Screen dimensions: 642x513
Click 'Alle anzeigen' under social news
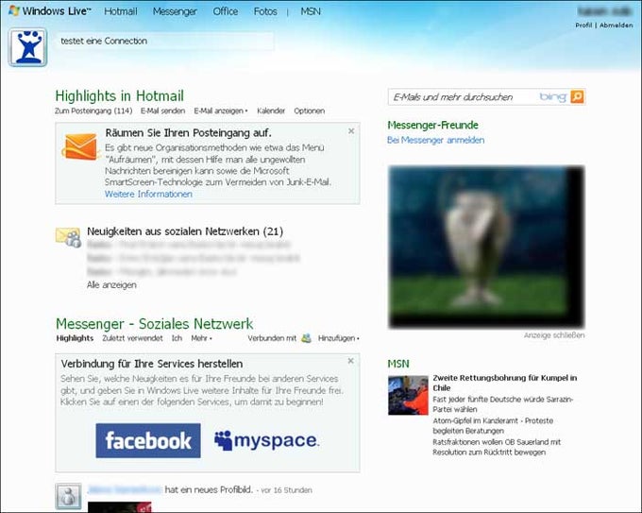coord(111,284)
